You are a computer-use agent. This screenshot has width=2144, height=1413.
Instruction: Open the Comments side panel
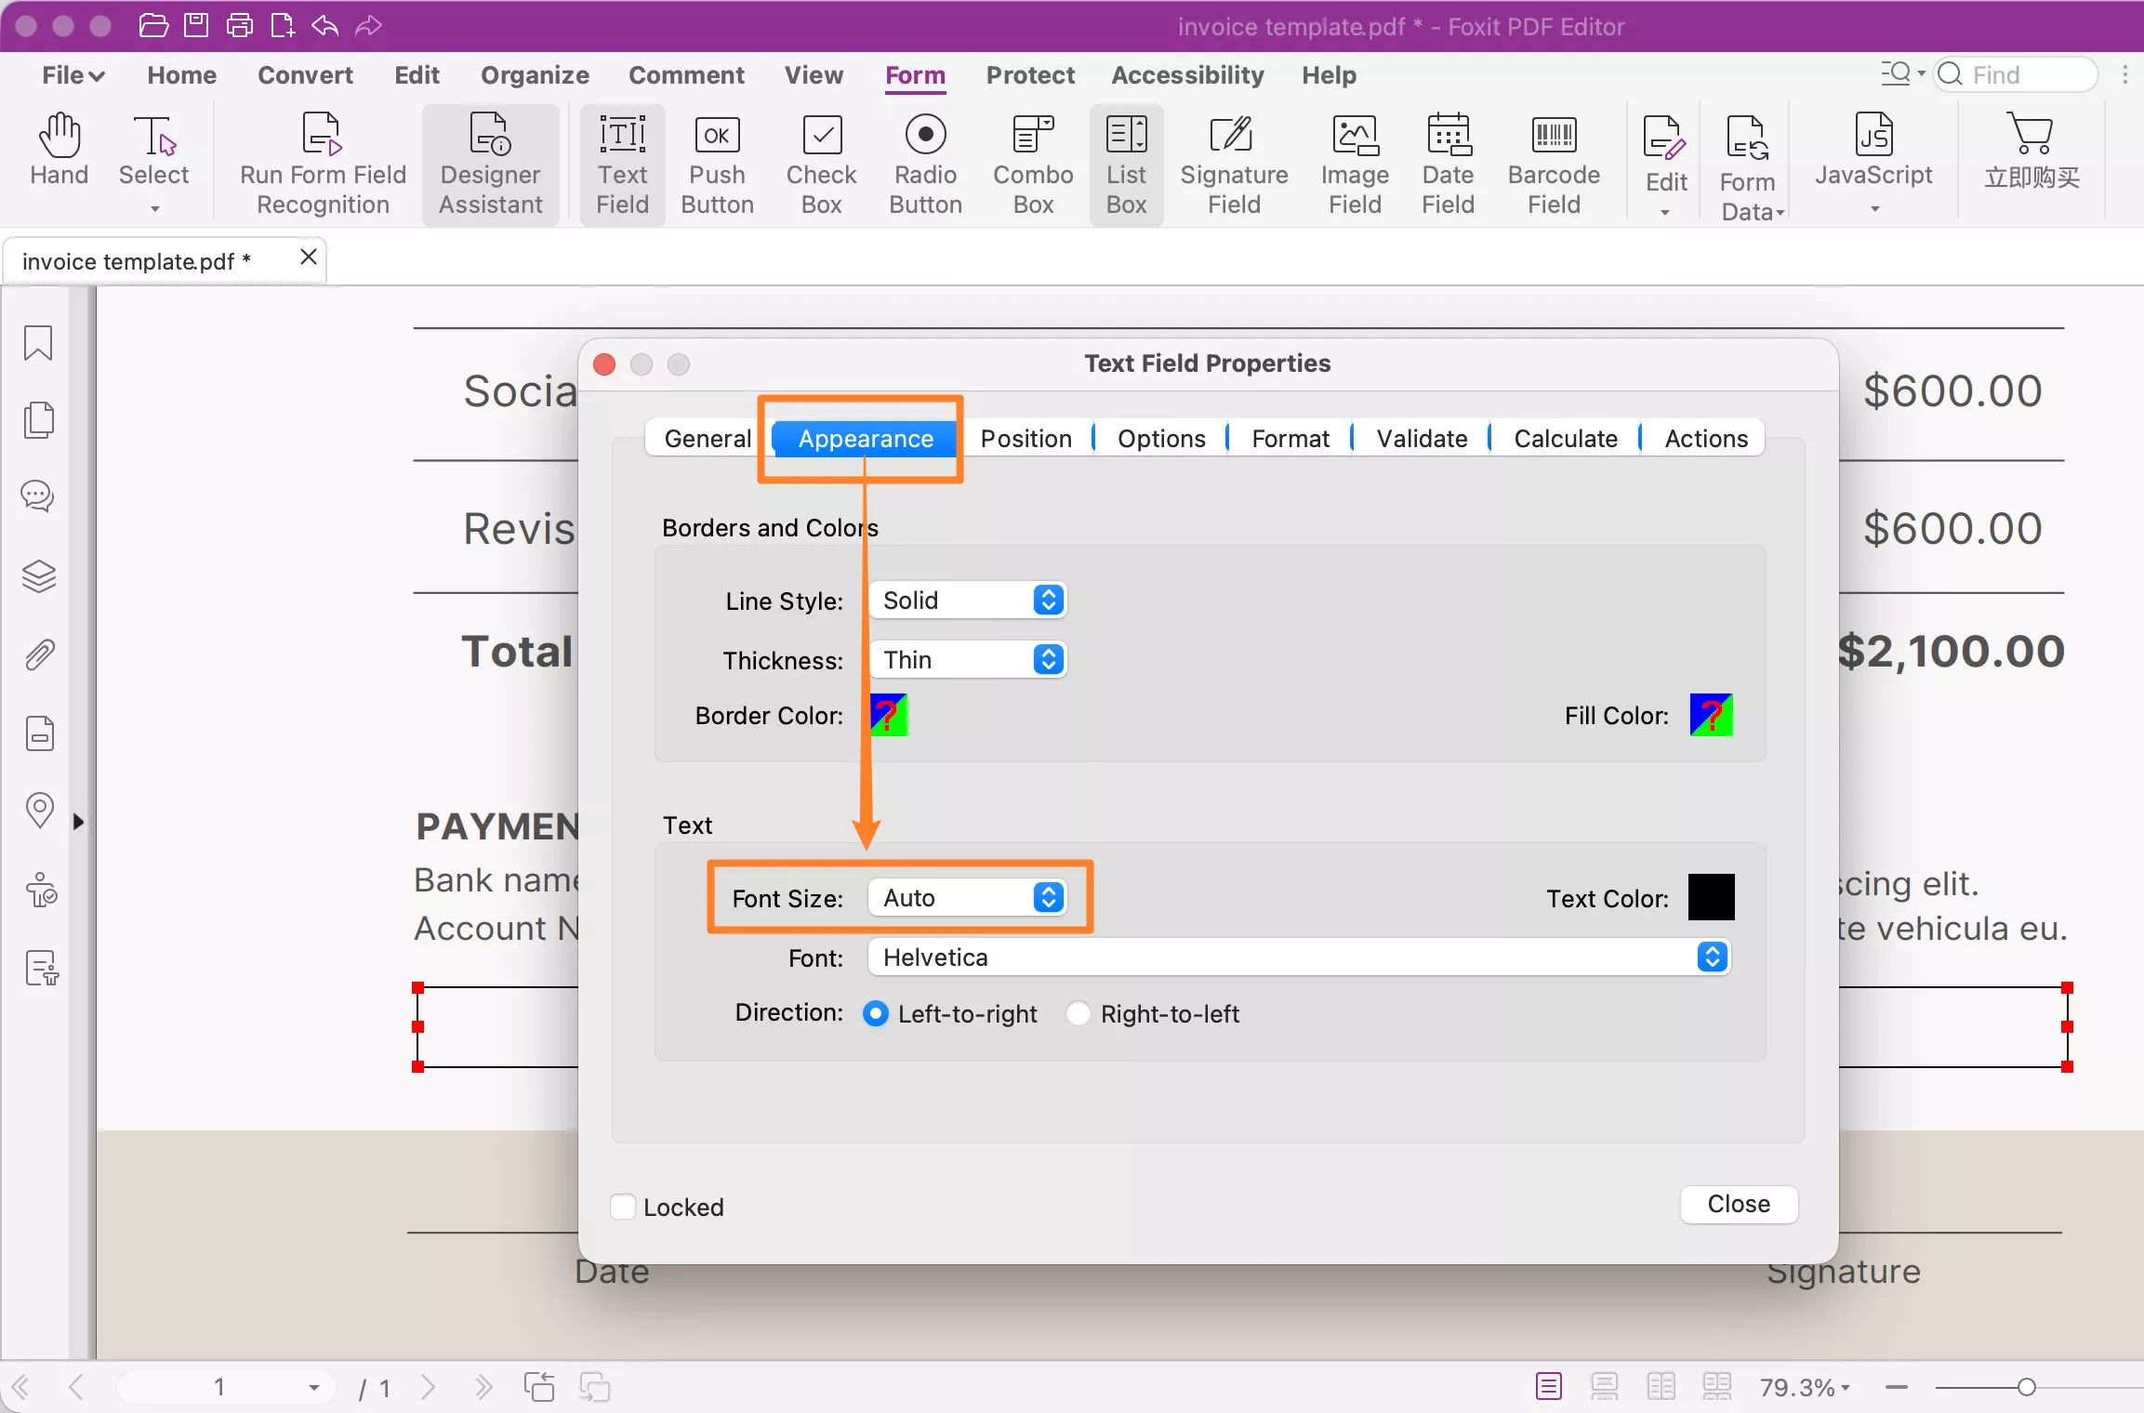pos(38,496)
